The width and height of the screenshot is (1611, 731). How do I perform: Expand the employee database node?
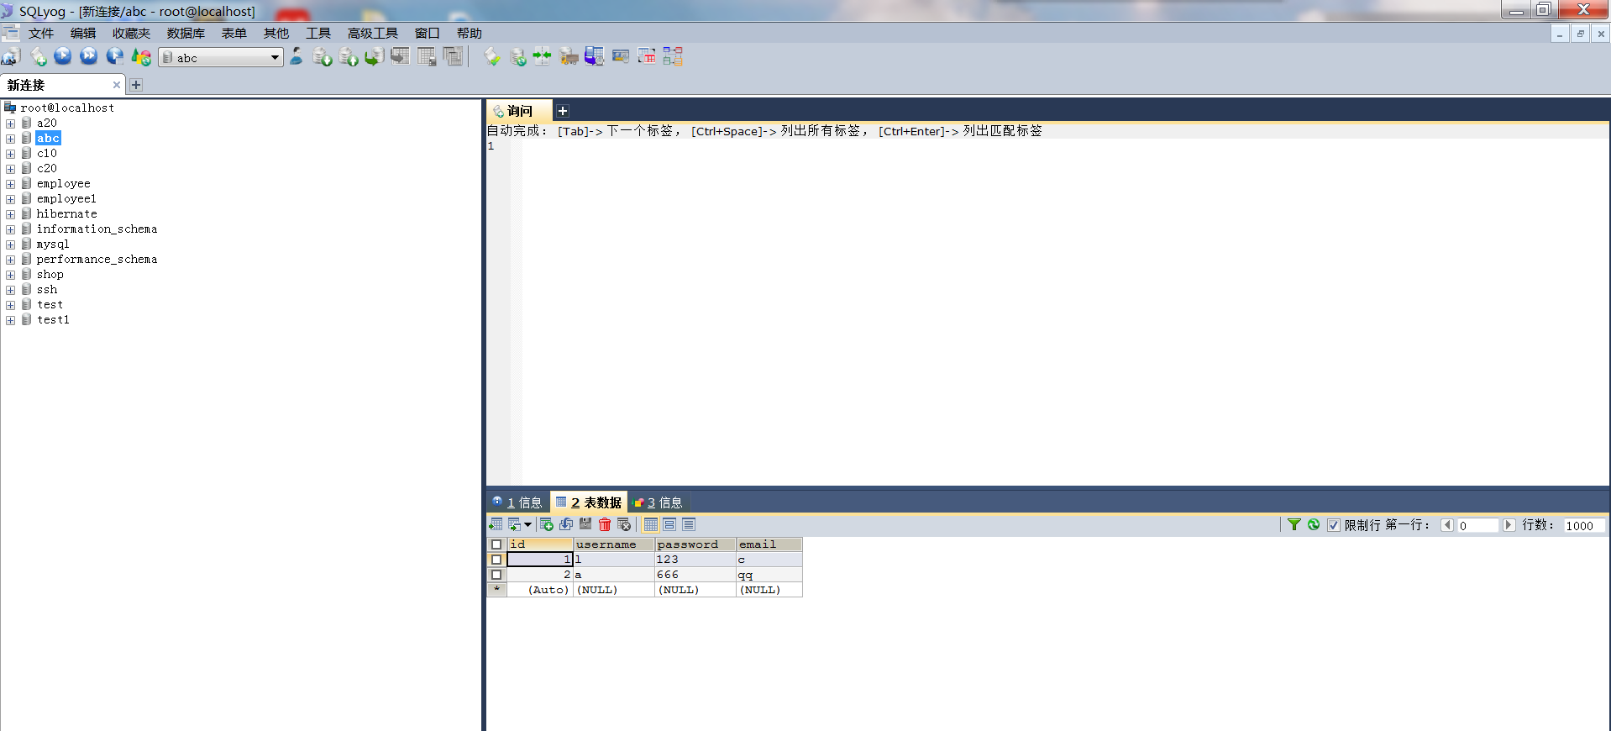[10, 184]
